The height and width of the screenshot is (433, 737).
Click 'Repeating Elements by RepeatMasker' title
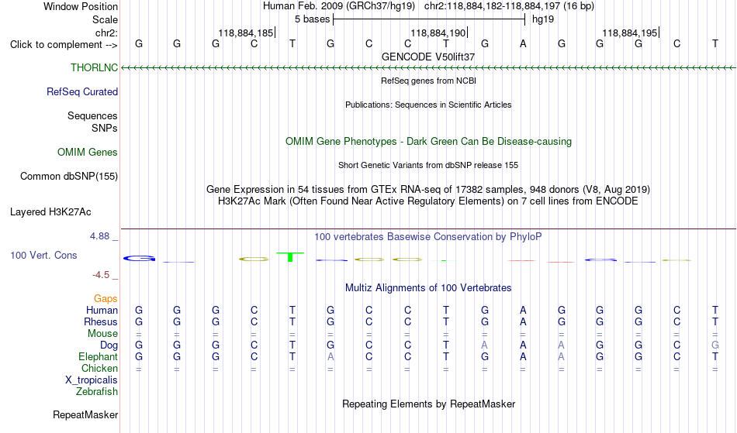[x=428, y=404]
